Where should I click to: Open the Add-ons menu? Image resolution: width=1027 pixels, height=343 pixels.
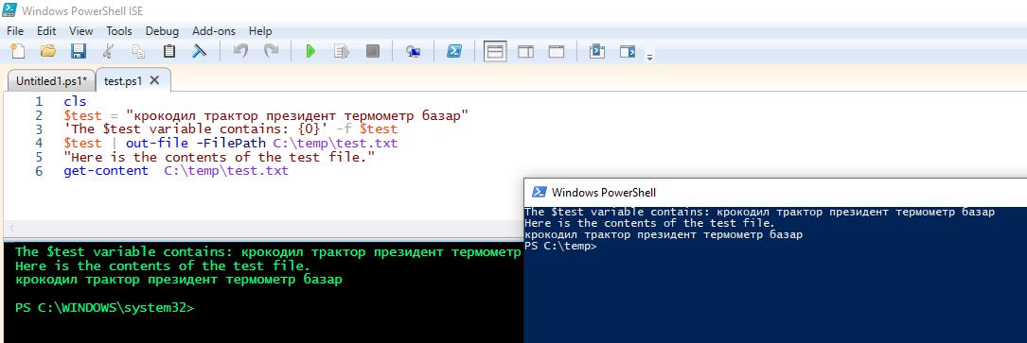[x=214, y=30]
